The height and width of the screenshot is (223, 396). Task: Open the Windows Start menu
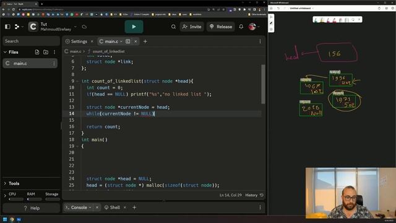(5, 219)
